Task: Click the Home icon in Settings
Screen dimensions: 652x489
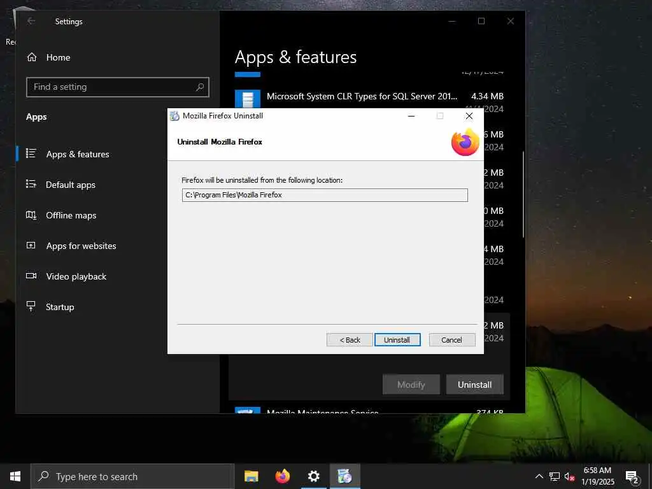Action: pos(32,57)
